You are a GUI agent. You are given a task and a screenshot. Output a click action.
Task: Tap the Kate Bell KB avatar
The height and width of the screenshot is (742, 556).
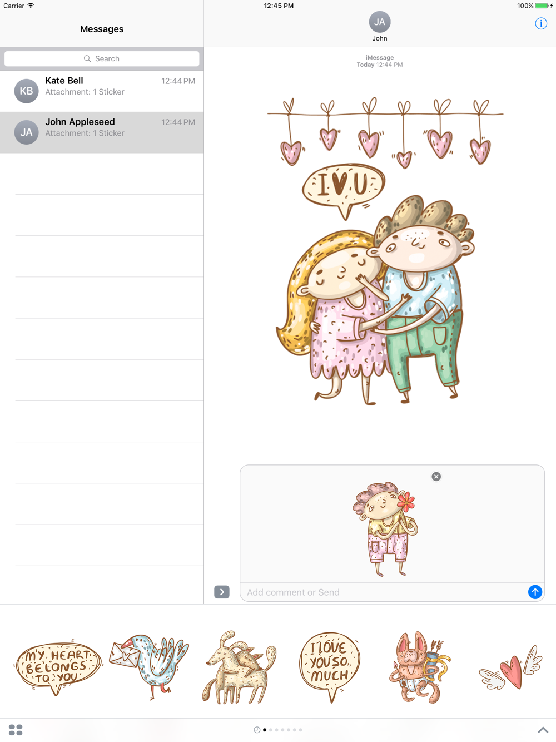(26, 91)
